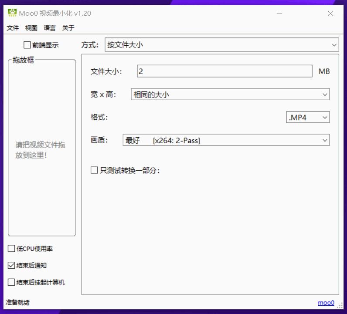Minimize the Moo0 window
The height and width of the screenshot is (314, 347).
click(279, 13)
